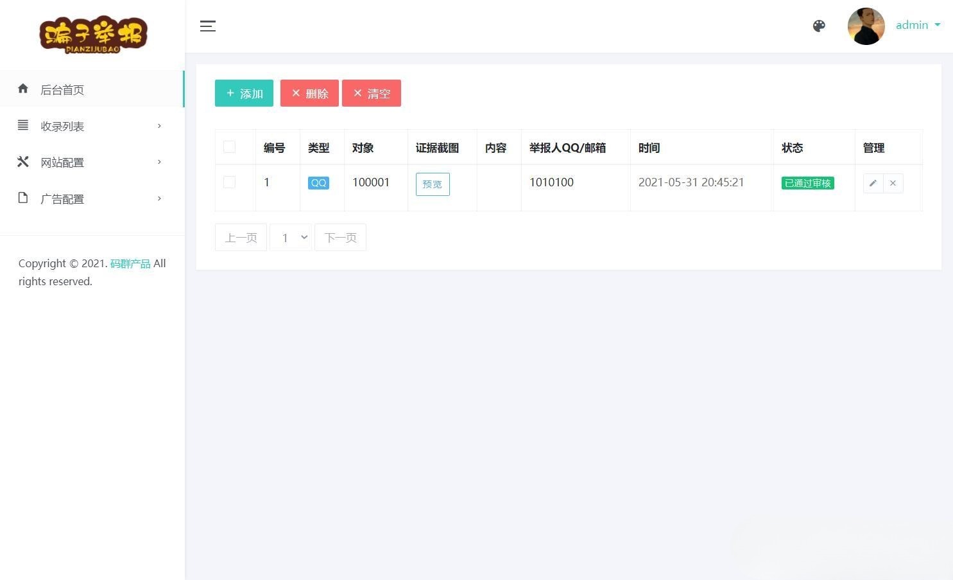Click the list icon next to 收录列表
The width and height of the screenshot is (953, 580).
point(23,125)
